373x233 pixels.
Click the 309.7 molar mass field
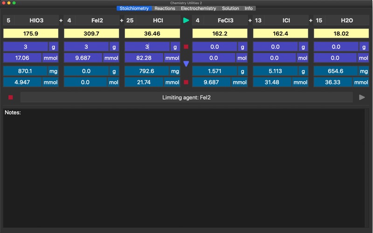point(91,34)
